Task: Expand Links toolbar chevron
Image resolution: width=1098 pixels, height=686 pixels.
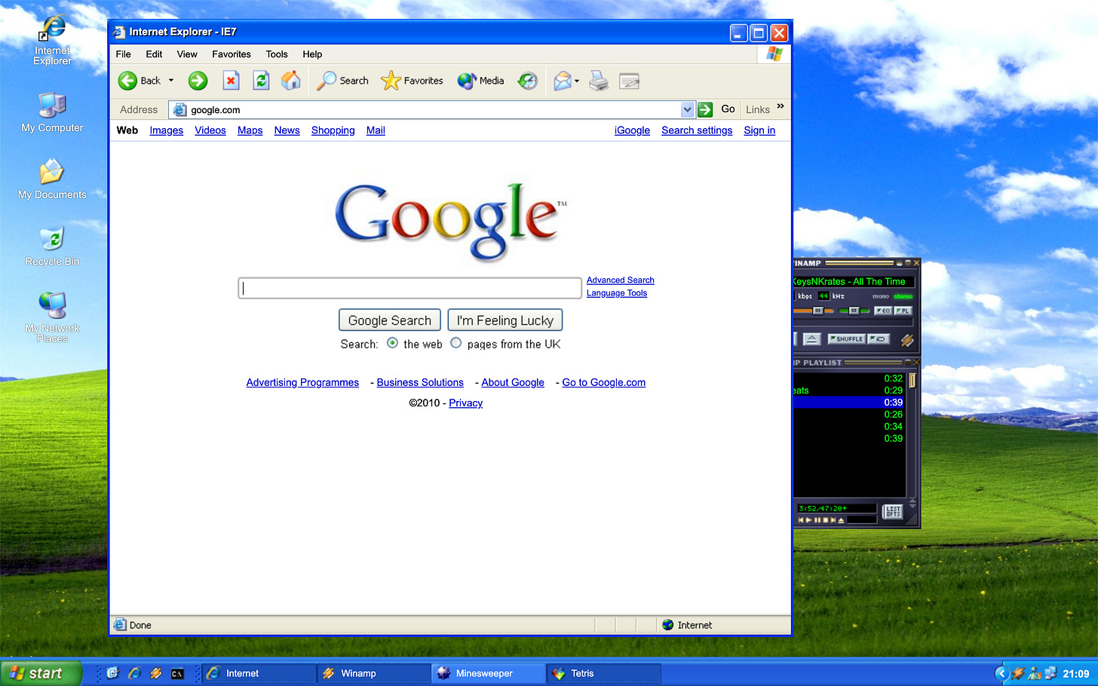Action: (781, 106)
